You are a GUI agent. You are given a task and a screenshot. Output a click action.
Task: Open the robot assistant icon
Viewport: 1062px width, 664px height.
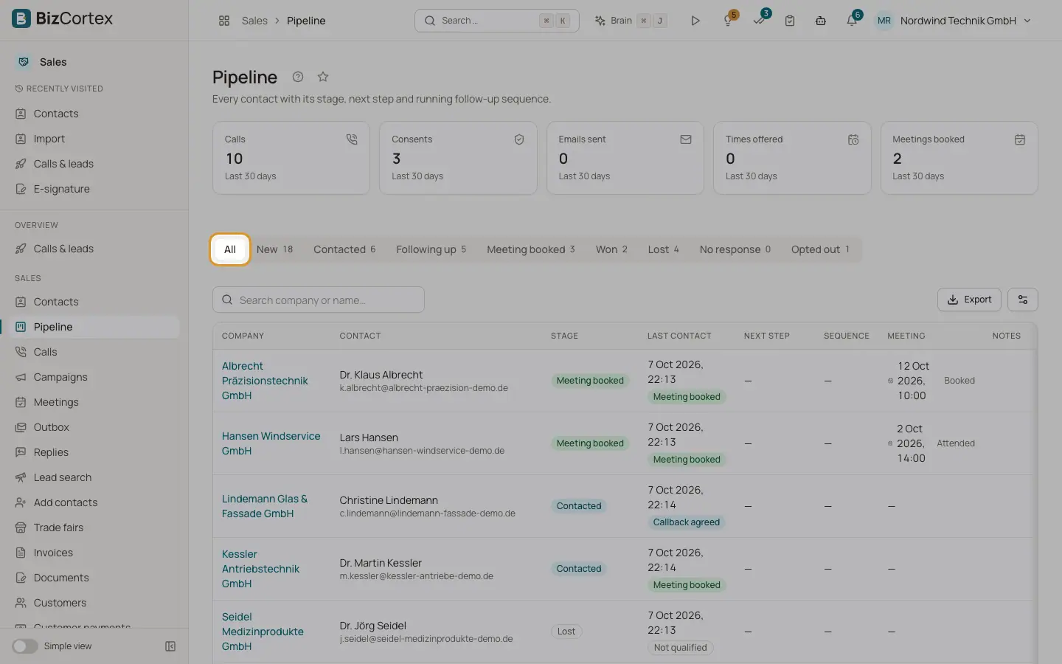[821, 21]
